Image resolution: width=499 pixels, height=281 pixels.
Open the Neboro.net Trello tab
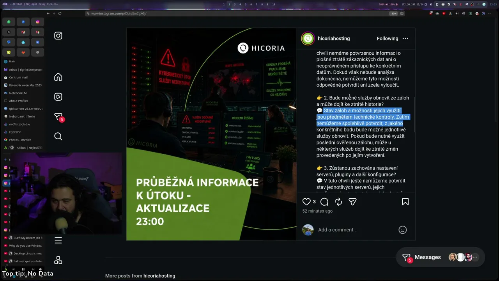[23, 116]
